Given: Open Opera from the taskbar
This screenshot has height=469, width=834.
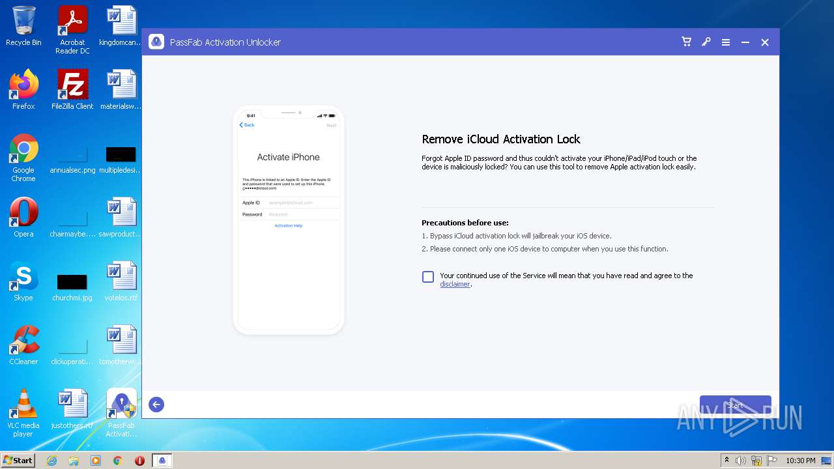Looking at the screenshot, I should 139,461.
